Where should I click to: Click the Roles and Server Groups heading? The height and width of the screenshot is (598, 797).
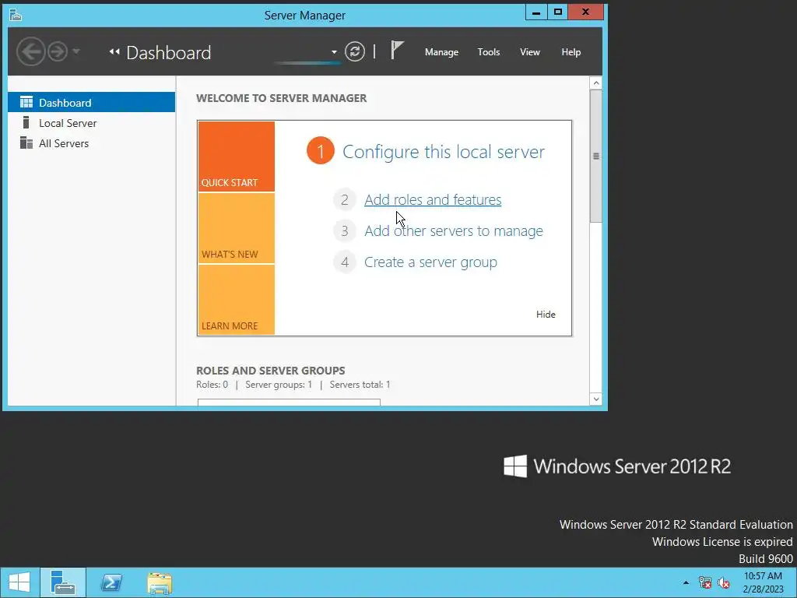tap(270, 370)
